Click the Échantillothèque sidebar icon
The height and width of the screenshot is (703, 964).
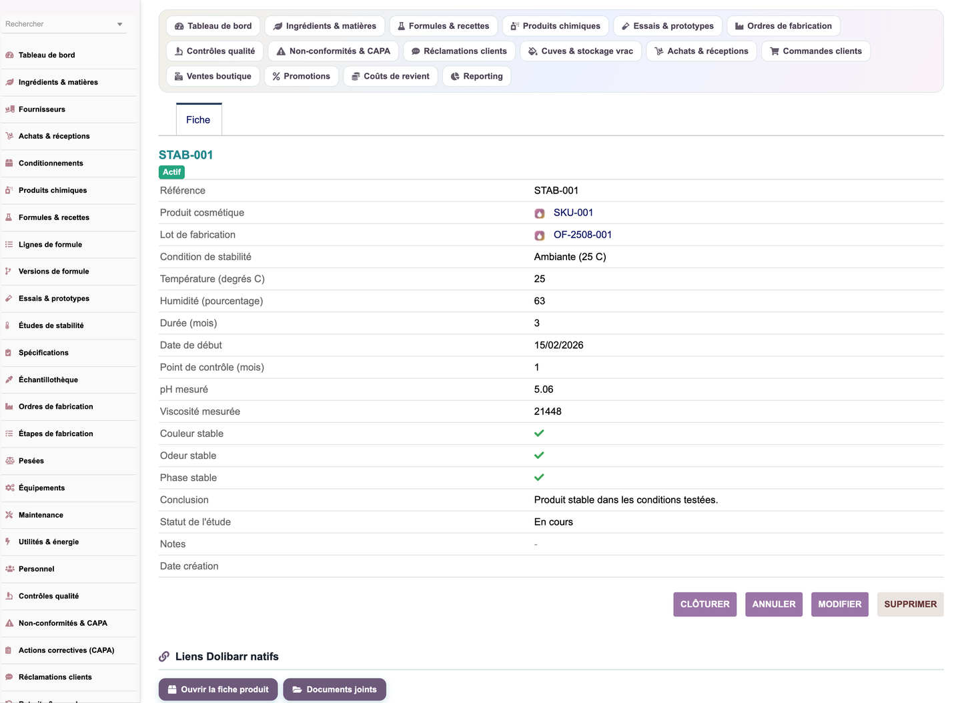(9, 380)
